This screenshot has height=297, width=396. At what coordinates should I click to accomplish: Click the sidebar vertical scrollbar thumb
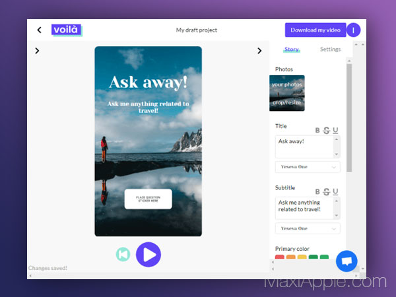click(x=349, y=117)
